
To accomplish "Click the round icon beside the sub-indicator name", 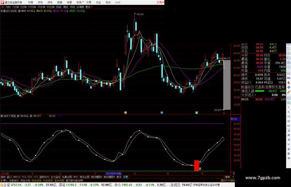I will (x=2, y=116).
